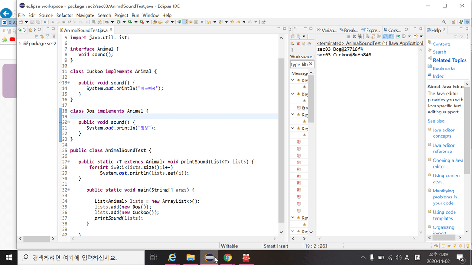Collapse the sound() method at line 13
The width and height of the screenshot is (472, 265).
(69, 83)
